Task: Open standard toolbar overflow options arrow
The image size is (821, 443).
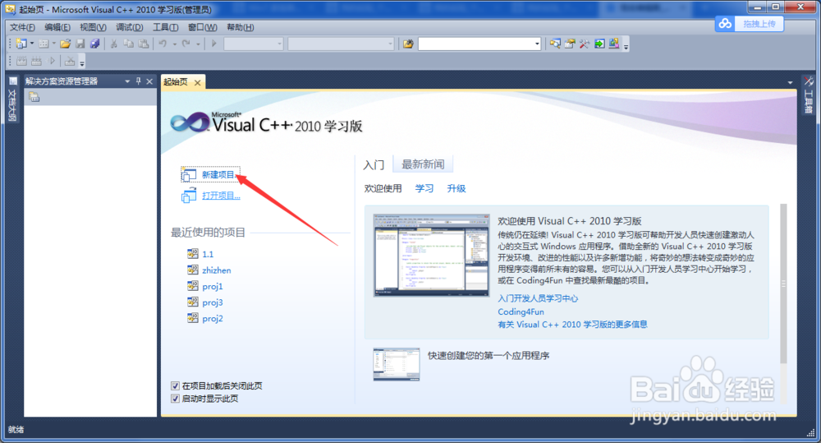Action: (626, 46)
